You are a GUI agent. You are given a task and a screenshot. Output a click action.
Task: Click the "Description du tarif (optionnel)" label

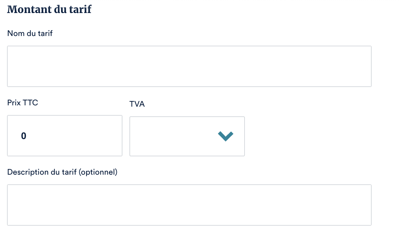[x=62, y=172]
